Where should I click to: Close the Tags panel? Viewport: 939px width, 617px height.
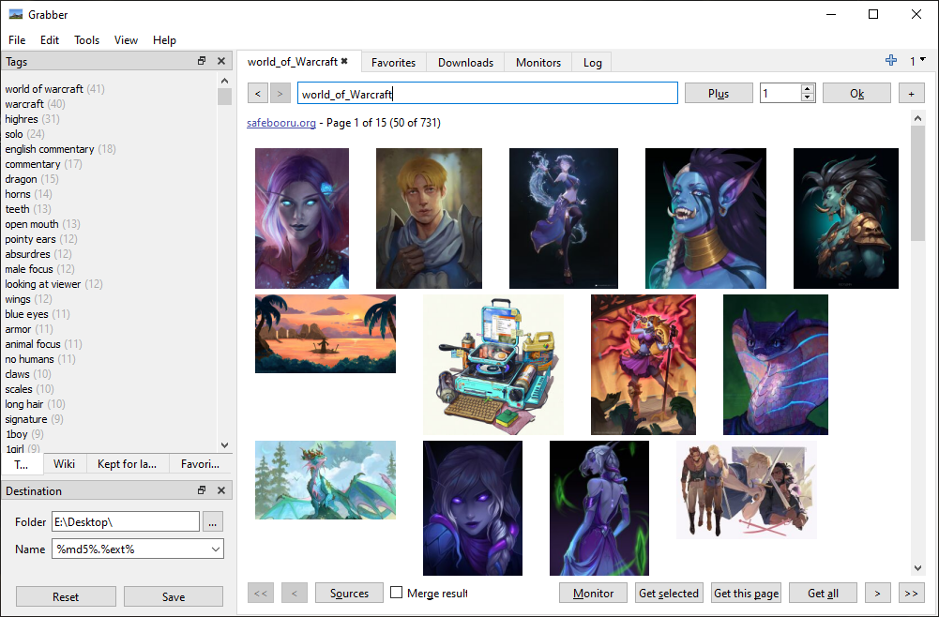tap(221, 61)
